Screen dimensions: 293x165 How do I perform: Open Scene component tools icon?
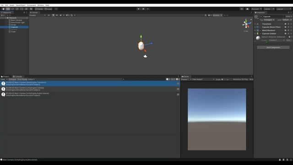point(206,15)
